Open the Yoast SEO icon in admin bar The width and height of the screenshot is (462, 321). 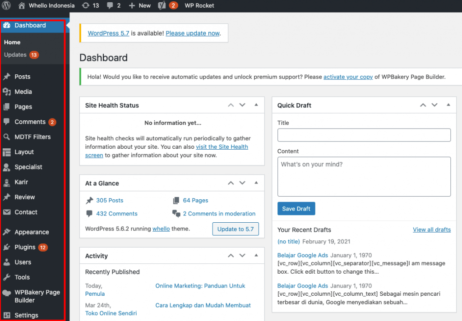[162, 5]
